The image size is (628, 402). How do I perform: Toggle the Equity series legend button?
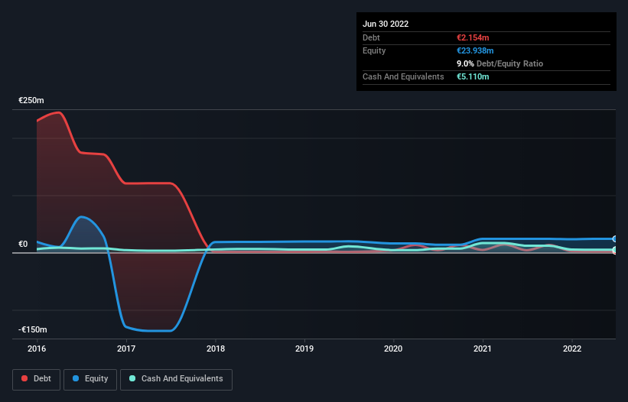pyautogui.click(x=90, y=379)
